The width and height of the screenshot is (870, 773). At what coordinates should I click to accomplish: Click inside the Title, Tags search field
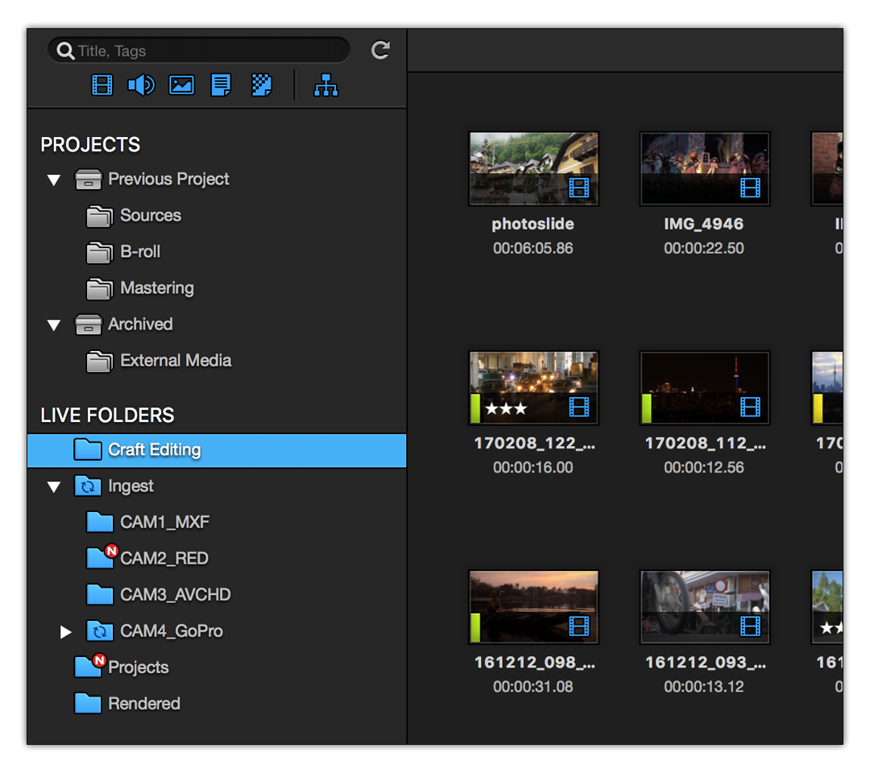pyautogui.click(x=197, y=50)
